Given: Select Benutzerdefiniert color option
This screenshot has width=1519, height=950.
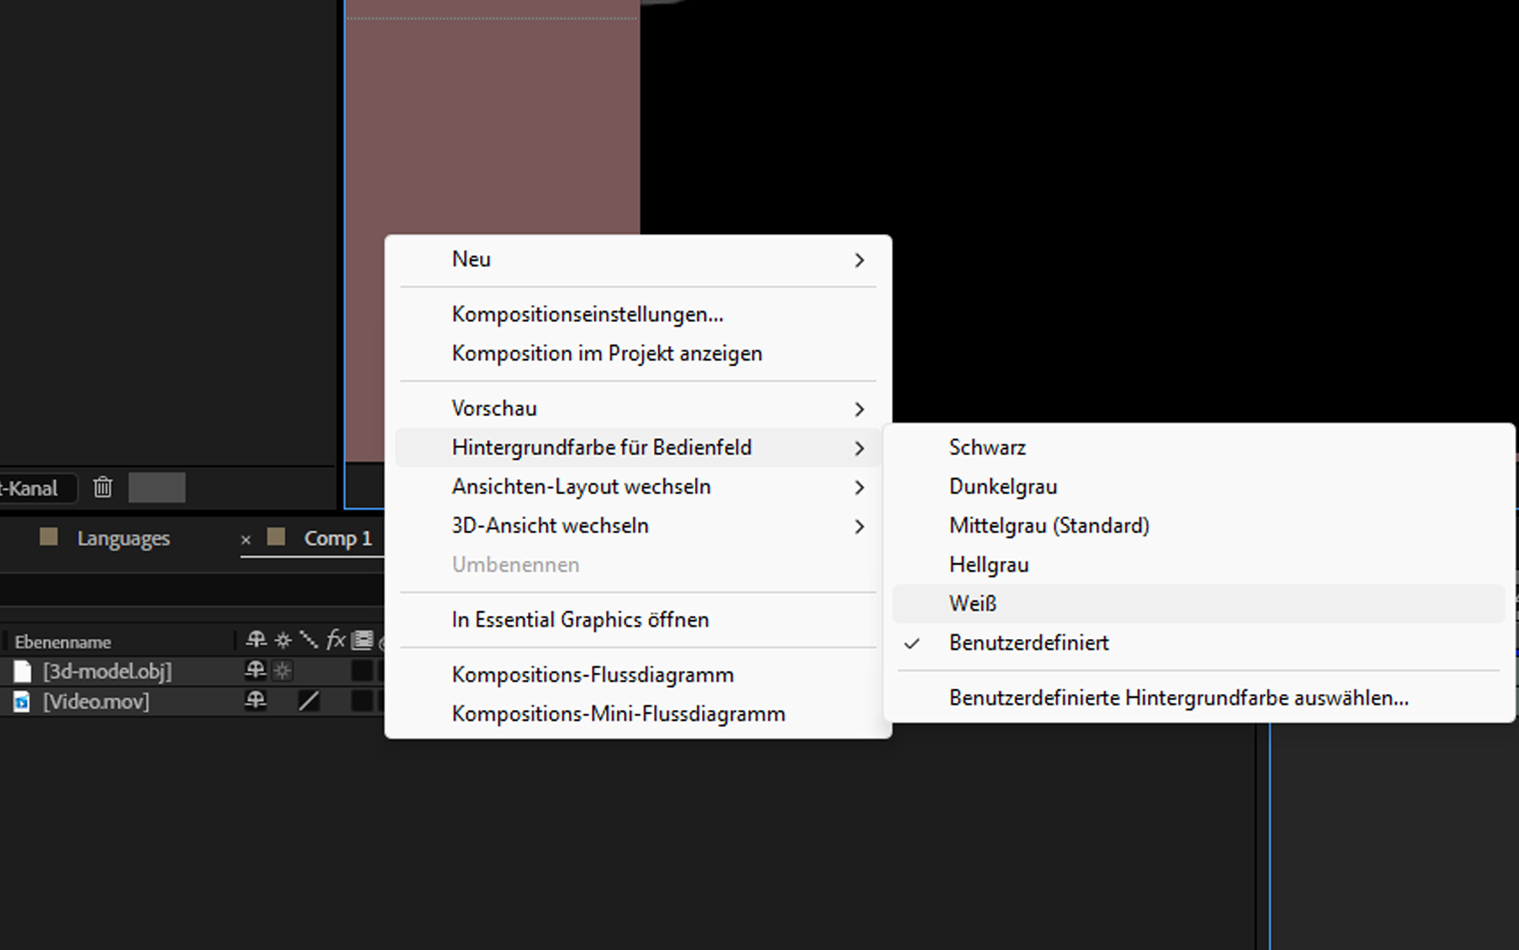Looking at the screenshot, I should [x=1027, y=643].
